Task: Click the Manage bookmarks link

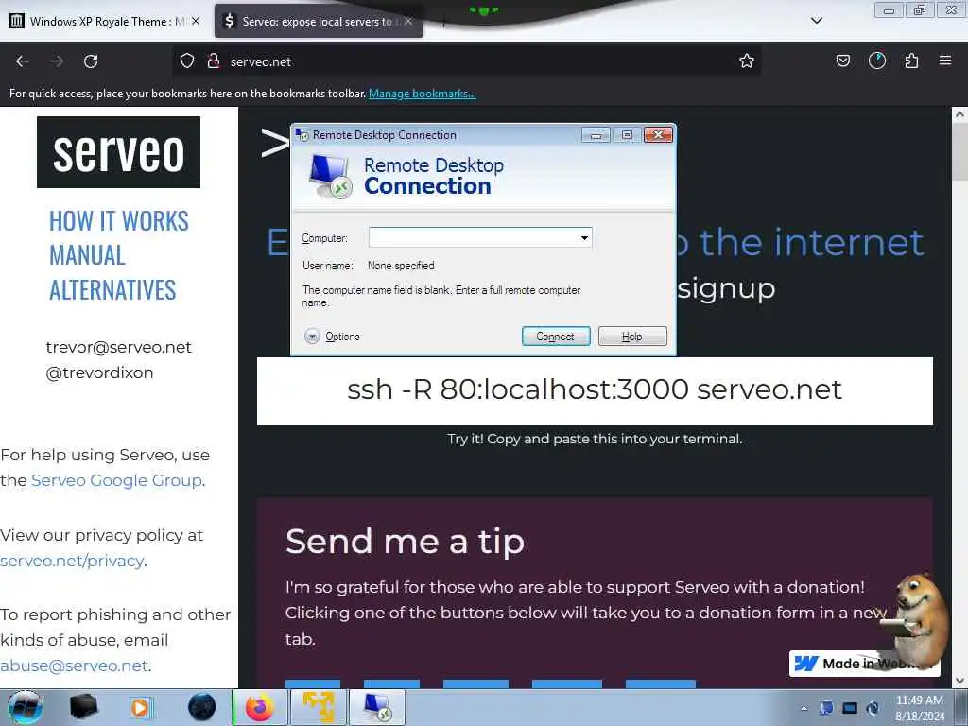Action: pyautogui.click(x=423, y=94)
